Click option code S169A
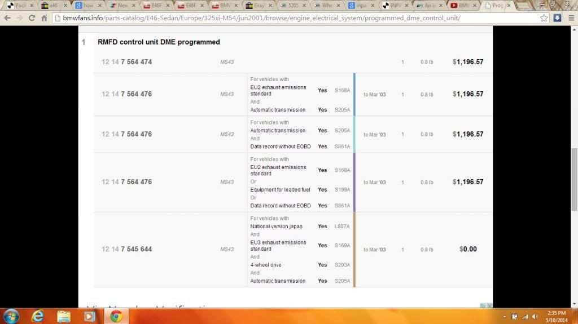Image resolution: width=578 pixels, height=324 pixels. (342, 246)
